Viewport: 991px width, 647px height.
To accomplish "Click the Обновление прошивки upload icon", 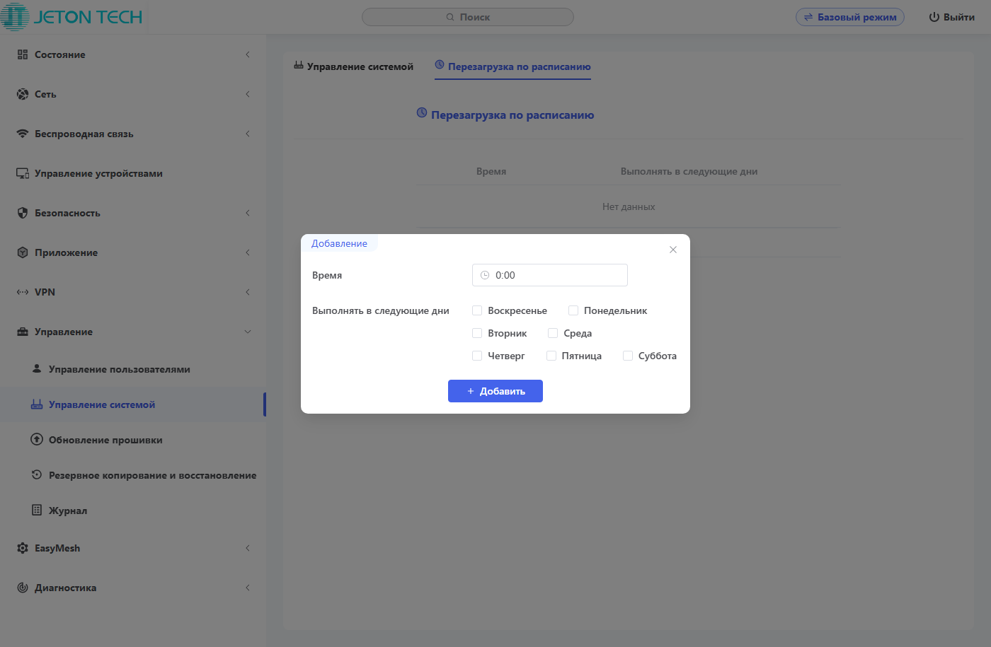I will pyautogui.click(x=37, y=440).
